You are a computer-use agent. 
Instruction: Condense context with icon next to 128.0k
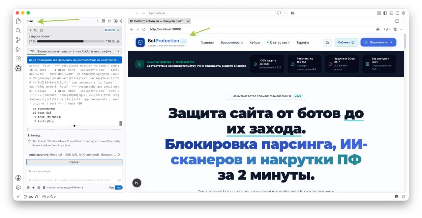pos(118,41)
